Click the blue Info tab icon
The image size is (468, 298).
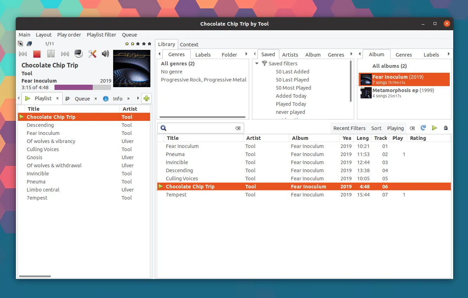pyautogui.click(x=106, y=99)
